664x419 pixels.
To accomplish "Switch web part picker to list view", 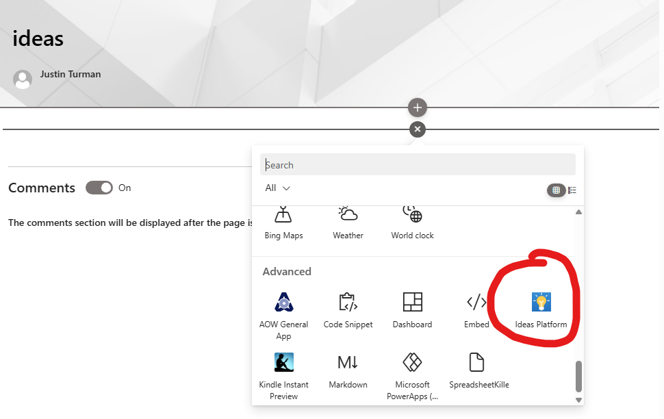I will pyautogui.click(x=572, y=190).
